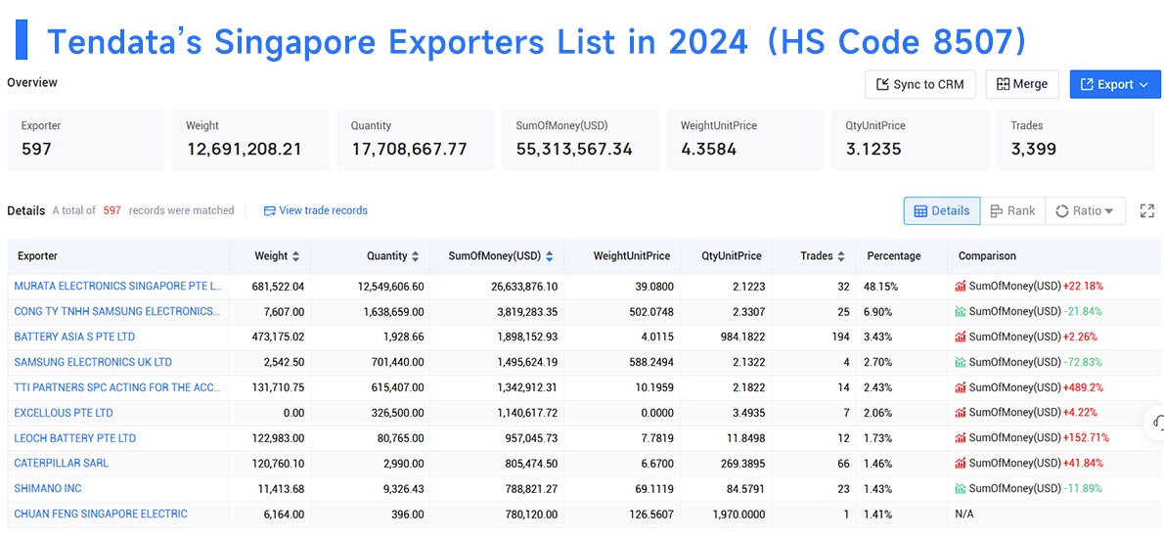Click the 48.15% percentage cell
Image resolution: width=1164 pixels, height=540 pixels.
click(878, 286)
